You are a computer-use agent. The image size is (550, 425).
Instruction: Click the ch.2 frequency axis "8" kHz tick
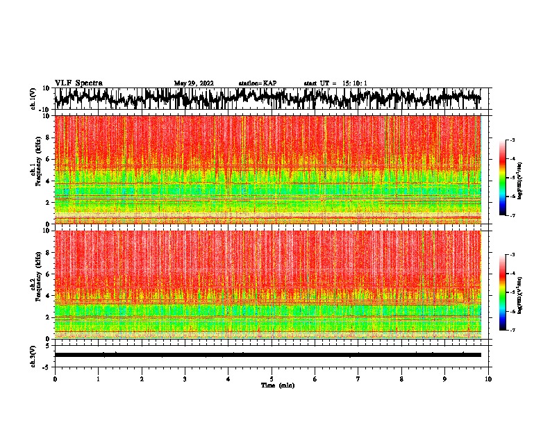coord(49,253)
